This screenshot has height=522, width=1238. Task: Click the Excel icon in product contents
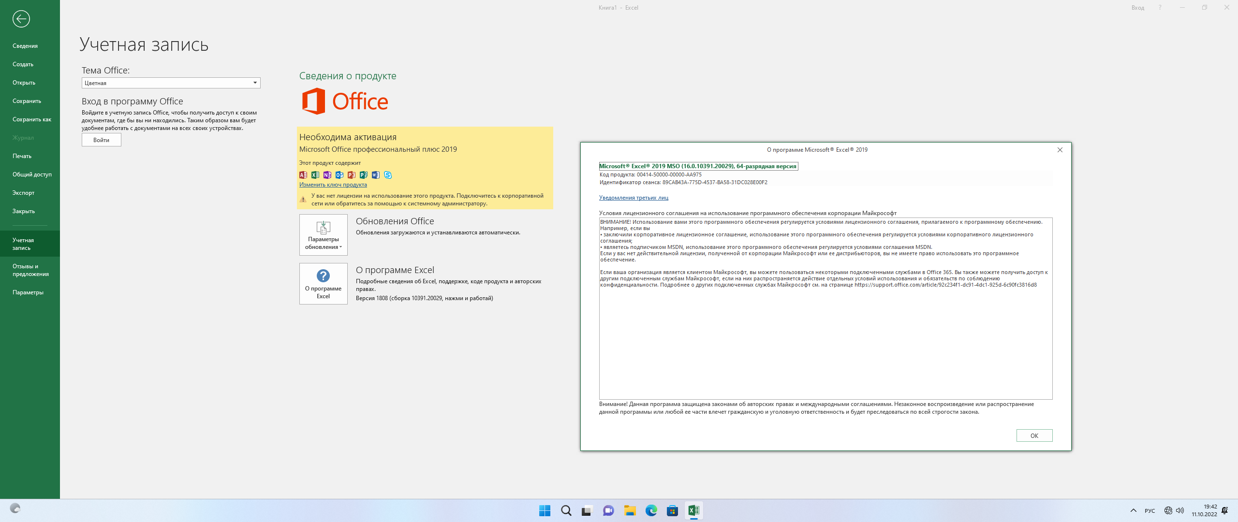click(x=315, y=175)
